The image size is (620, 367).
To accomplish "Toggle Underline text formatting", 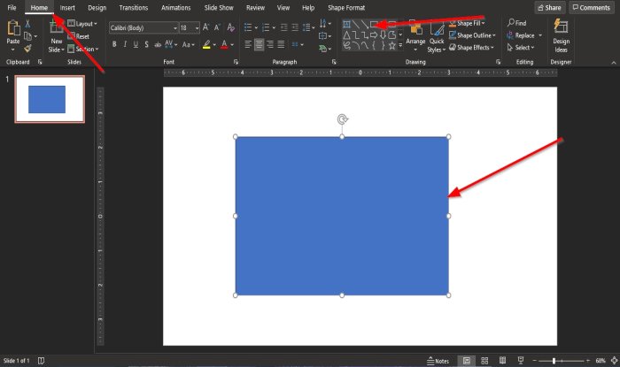I will pyautogui.click(x=137, y=44).
